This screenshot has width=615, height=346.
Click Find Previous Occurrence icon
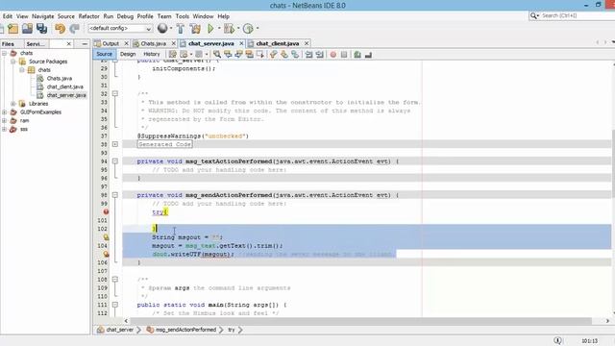point(228,55)
